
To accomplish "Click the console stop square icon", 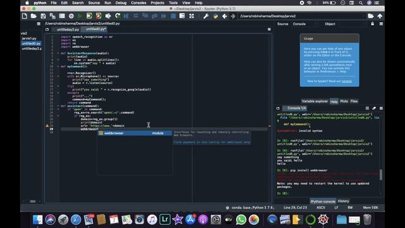I will click(367, 108).
